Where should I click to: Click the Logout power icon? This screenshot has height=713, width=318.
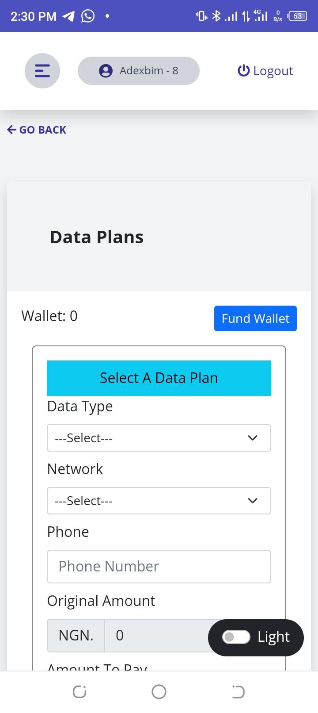(x=243, y=71)
